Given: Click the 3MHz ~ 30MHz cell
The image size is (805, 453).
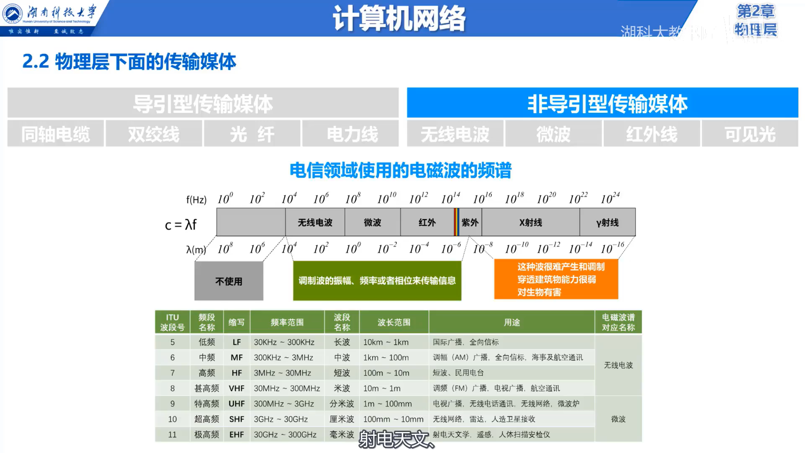Looking at the screenshot, I should (287, 373).
